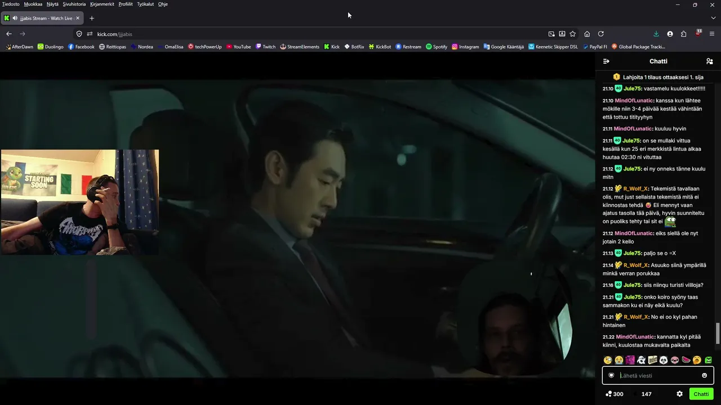Click the shield badge icon in message box
This screenshot has height=405, width=721.
[611, 376]
